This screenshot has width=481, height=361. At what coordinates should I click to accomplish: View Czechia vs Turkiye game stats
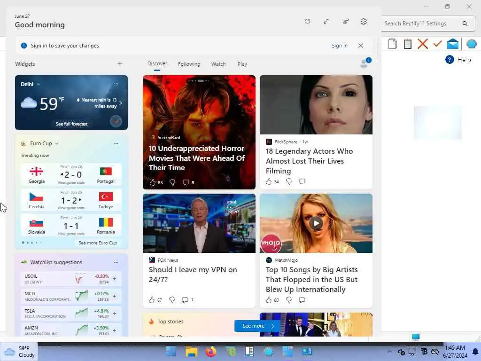71,208
